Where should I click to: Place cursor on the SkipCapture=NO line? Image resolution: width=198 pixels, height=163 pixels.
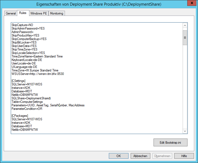coord(22,25)
